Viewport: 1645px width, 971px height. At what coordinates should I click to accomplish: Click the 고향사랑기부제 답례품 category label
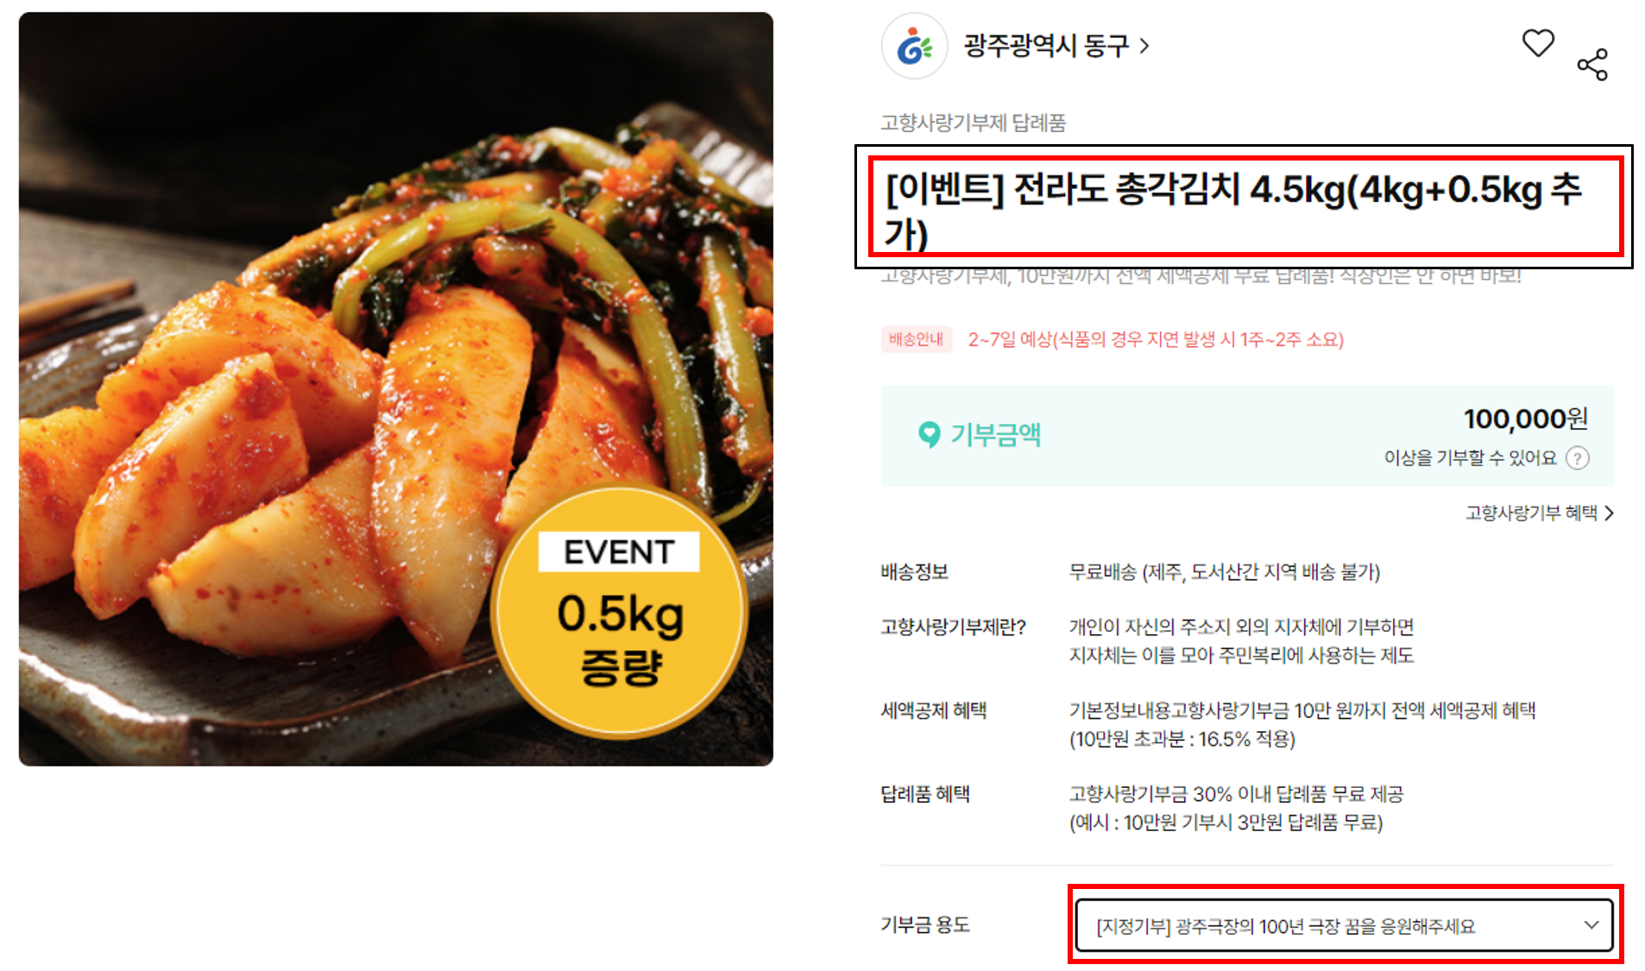point(973,123)
